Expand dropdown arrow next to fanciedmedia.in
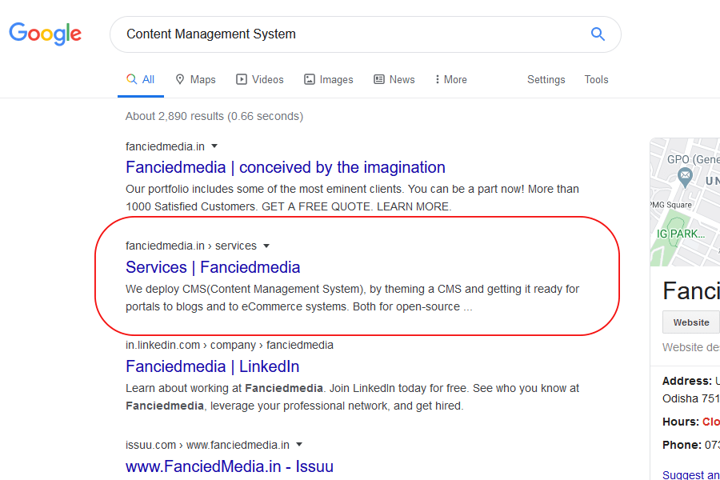Viewport: 720px width, 480px height. pos(214,146)
